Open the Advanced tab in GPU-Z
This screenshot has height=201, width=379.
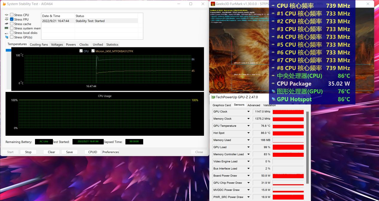click(x=254, y=105)
